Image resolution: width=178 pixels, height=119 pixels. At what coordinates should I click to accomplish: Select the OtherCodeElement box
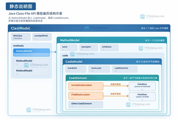click(x=86, y=105)
